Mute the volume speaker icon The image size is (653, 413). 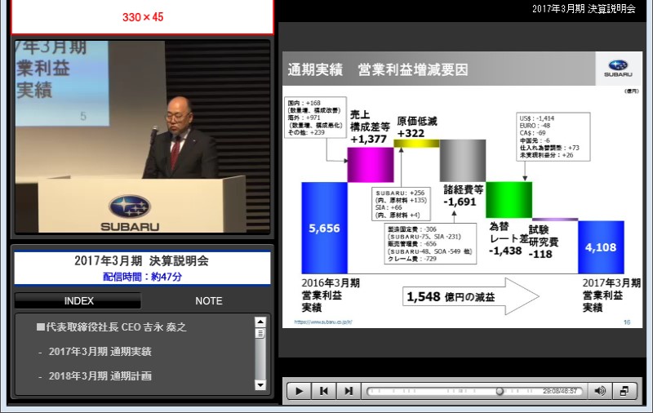pyautogui.click(x=600, y=391)
